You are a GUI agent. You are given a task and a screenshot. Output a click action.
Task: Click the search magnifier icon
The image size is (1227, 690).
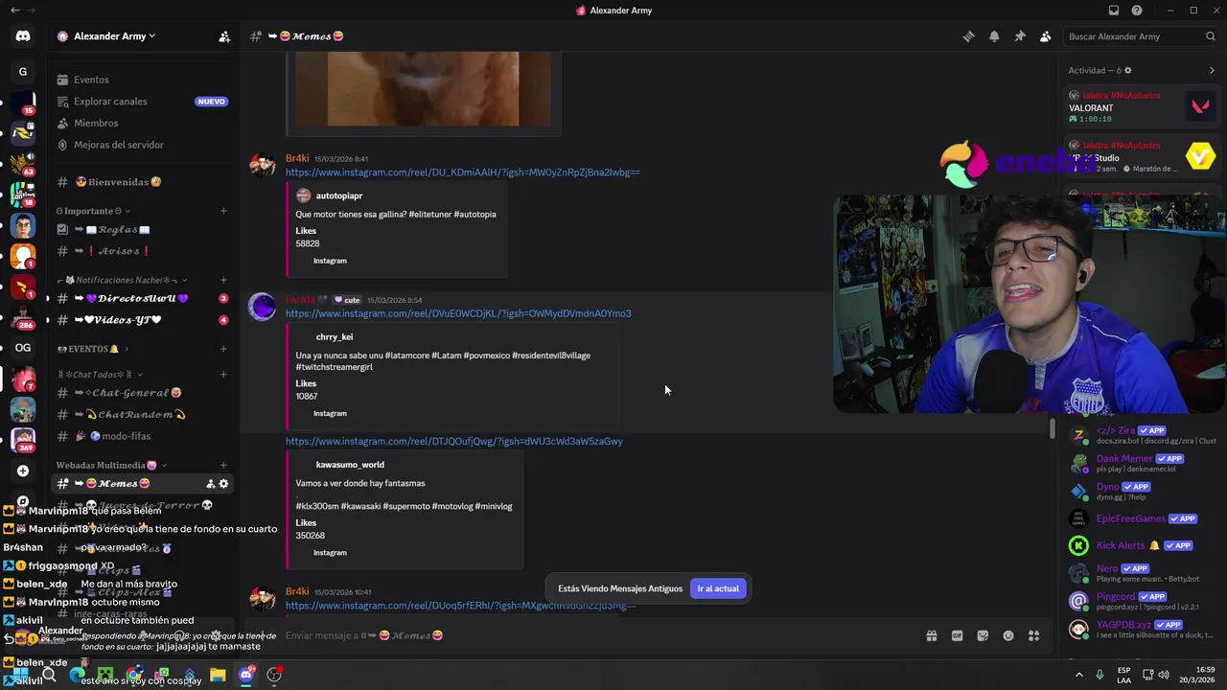(x=1211, y=36)
